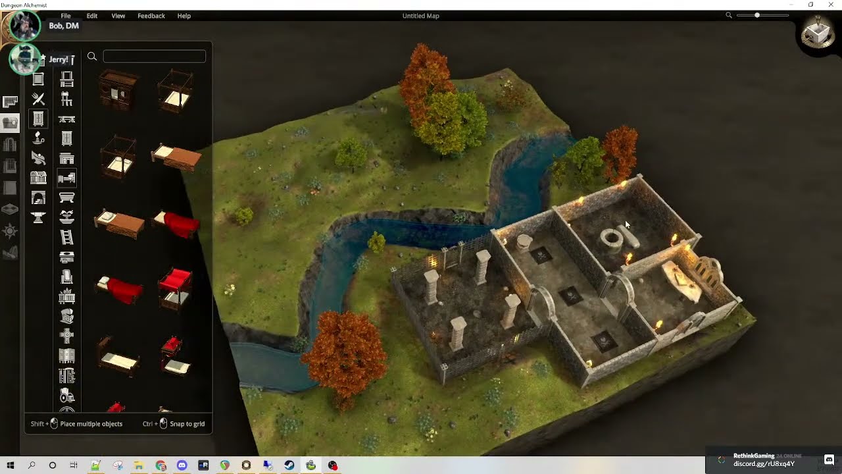Open Windows taskbar search
This screenshot has height=474, width=842.
tap(32, 465)
